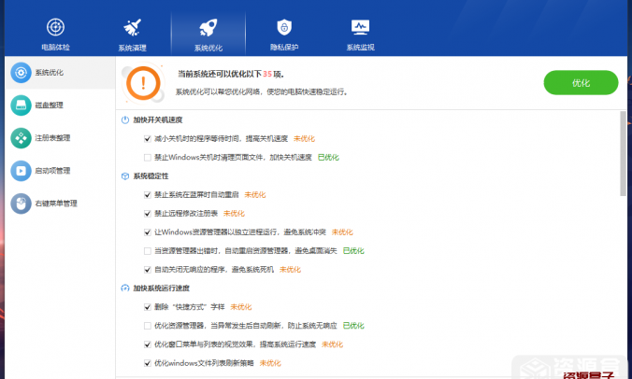Open the 电脑体检 radar icon

(x=55, y=27)
